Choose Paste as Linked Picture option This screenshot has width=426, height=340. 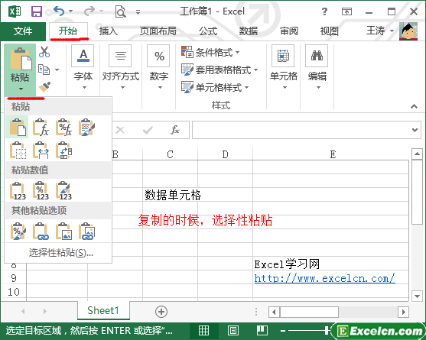[x=86, y=232]
